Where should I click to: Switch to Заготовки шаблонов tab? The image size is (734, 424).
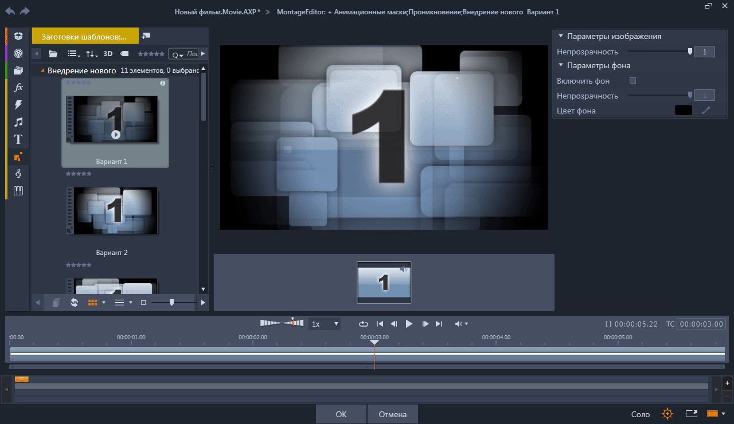[x=84, y=36]
